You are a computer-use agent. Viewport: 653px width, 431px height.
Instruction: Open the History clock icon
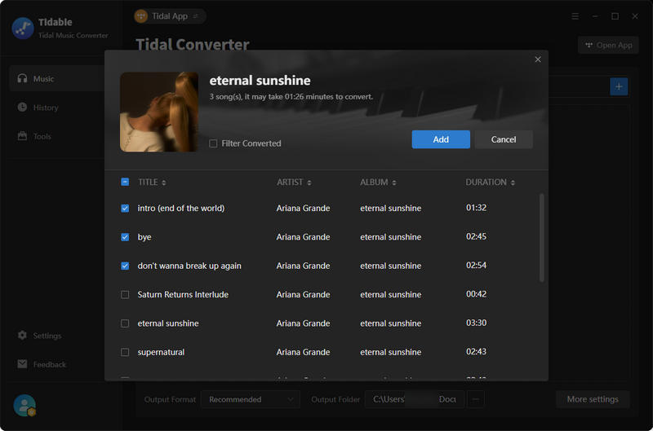pyautogui.click(x=23, y=108)
